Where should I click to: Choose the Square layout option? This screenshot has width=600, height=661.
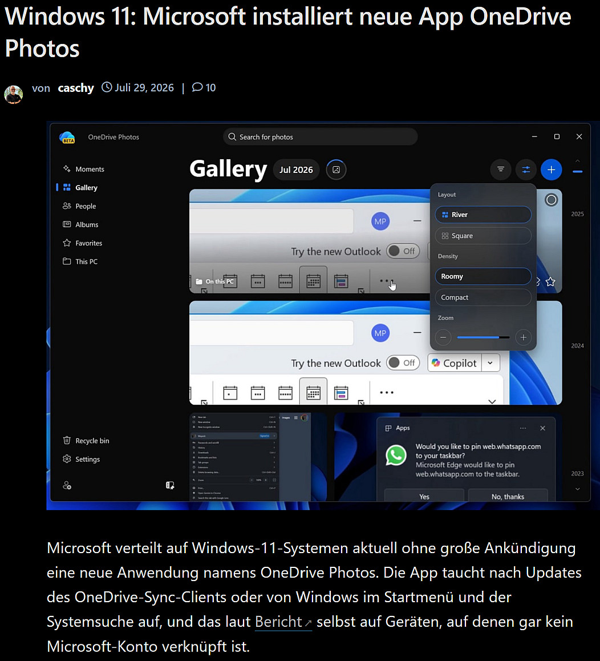coord(483,236)
